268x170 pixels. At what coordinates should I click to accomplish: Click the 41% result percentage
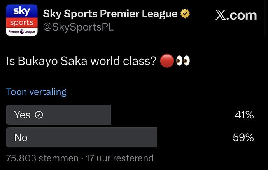pyautogui.click(x=244, y=115)
